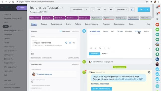Copy deal link icon next to title
The height and width of the screenshot is (91, 161).
point(62,8)
